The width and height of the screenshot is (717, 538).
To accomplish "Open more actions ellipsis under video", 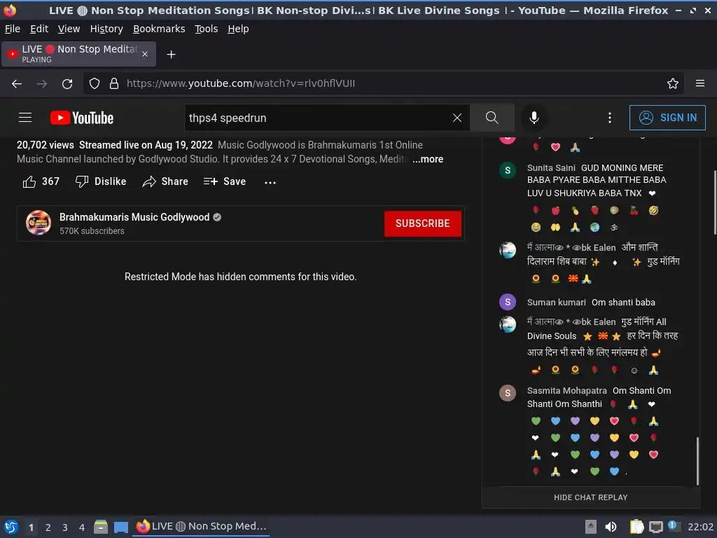I will [x=270, y=182].
